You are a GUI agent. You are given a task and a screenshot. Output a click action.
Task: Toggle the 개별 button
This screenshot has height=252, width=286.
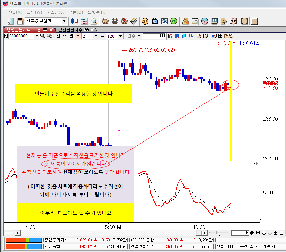(x=229, y=36)
